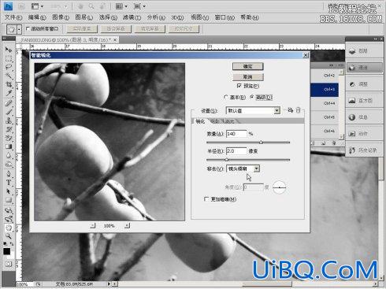Select the 3D Orbit tool
386x289 pixels.
coord(9,219)
